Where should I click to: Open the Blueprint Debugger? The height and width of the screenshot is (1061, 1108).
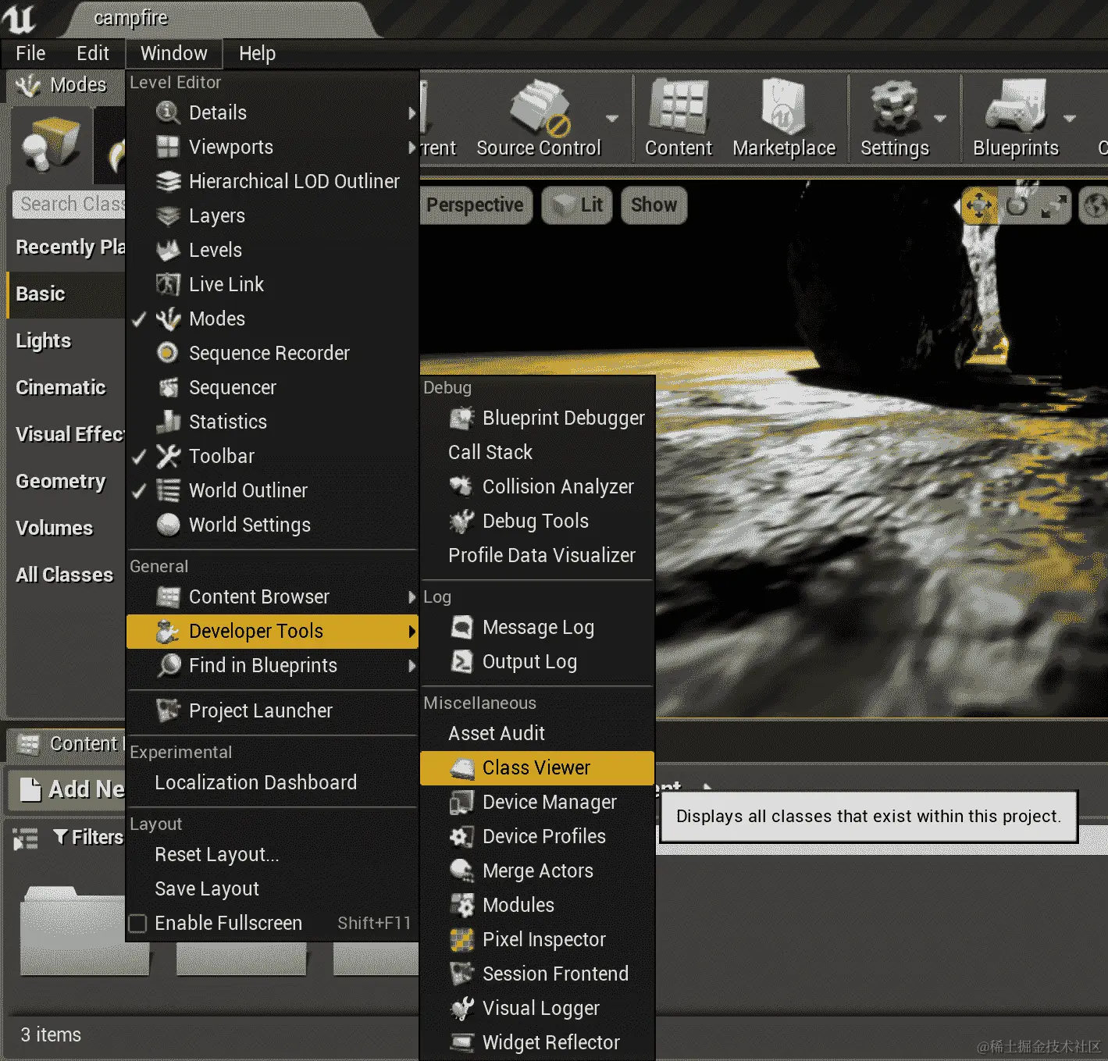[x=537, y=418]
